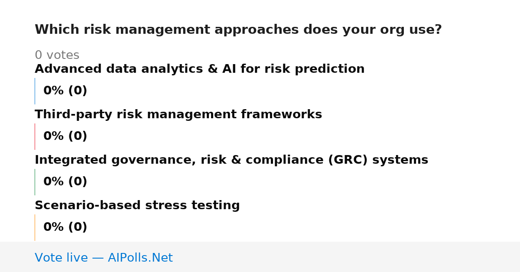Viewport: 520px width, 272px height.
Task: Click the 'AIPolls.Net' text in the footer
Action: pos(140,258)
